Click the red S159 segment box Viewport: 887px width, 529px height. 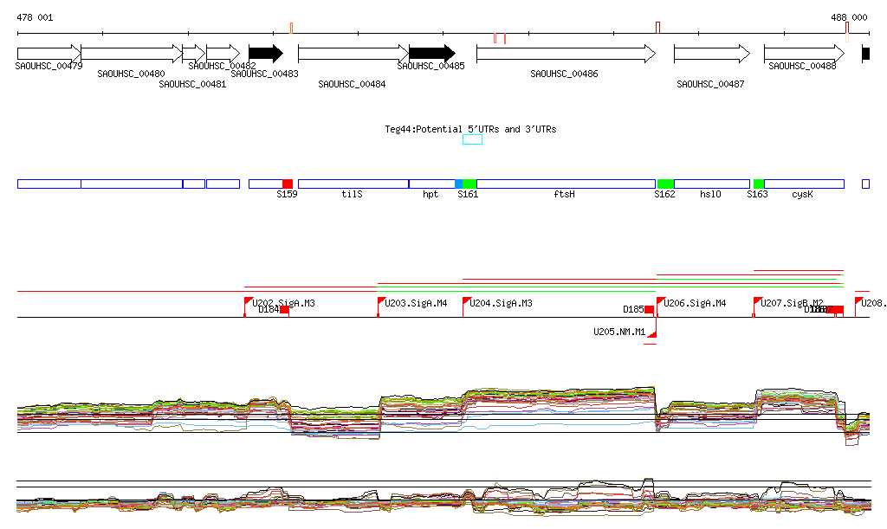[x=288, y=184]
